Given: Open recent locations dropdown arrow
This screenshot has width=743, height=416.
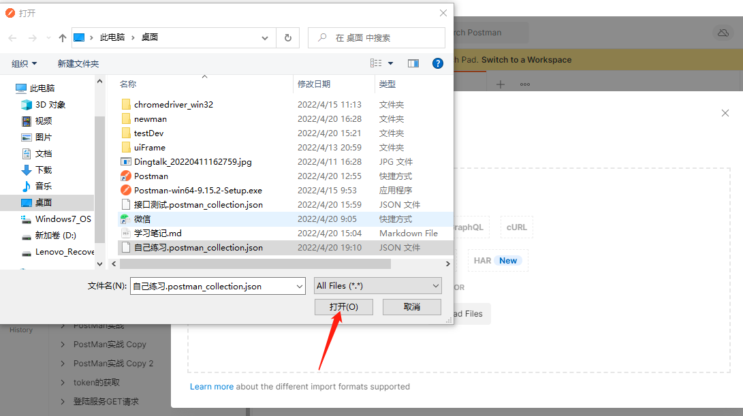Looking at the screenshot, I should 48,38.
